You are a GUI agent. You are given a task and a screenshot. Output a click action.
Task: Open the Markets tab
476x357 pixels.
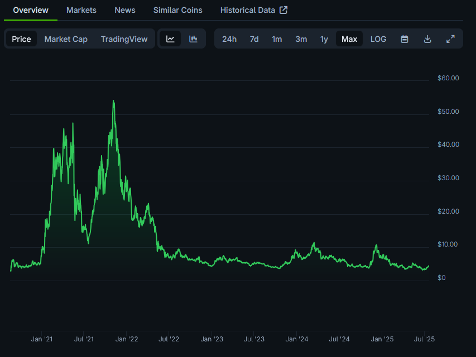point(81,10)
